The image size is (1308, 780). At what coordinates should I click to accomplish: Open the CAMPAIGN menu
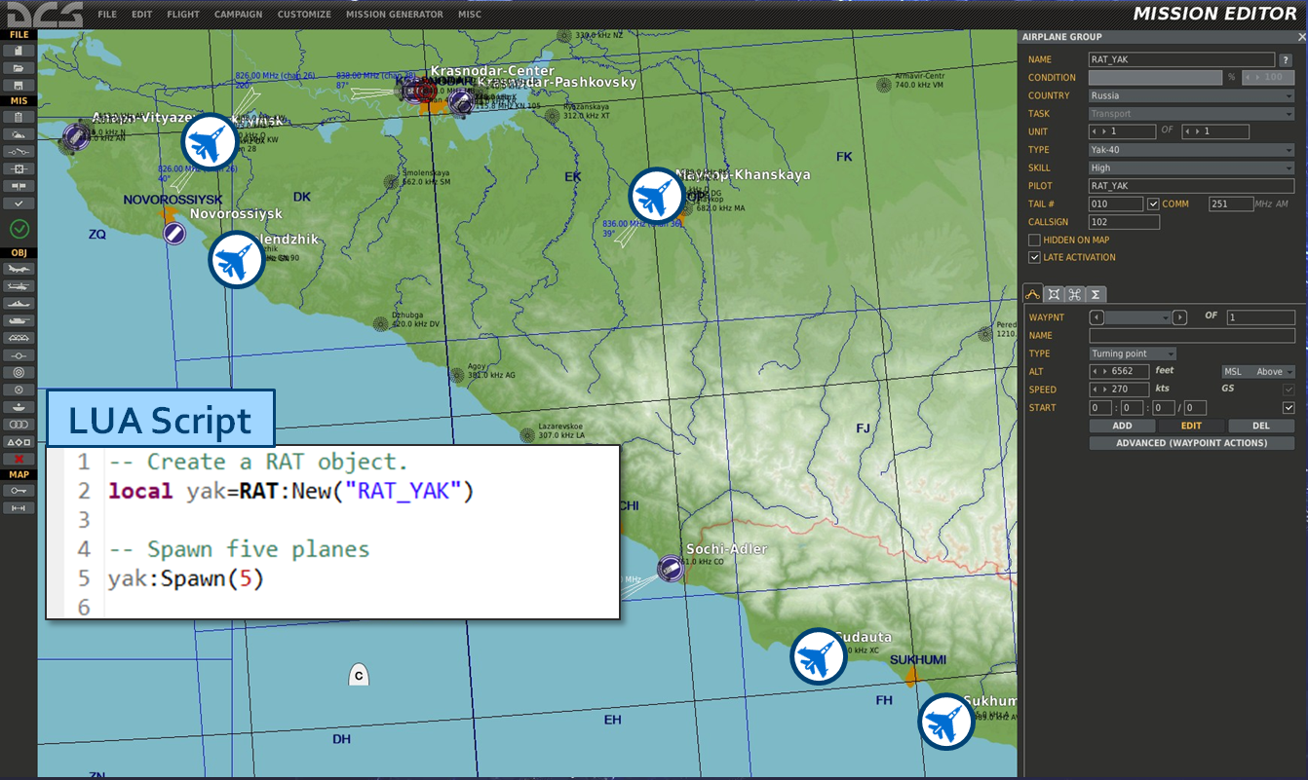[x=238, y=15]
